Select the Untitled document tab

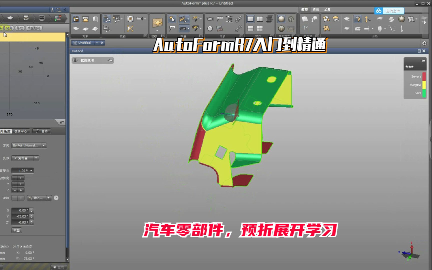(x=84, y=43)
